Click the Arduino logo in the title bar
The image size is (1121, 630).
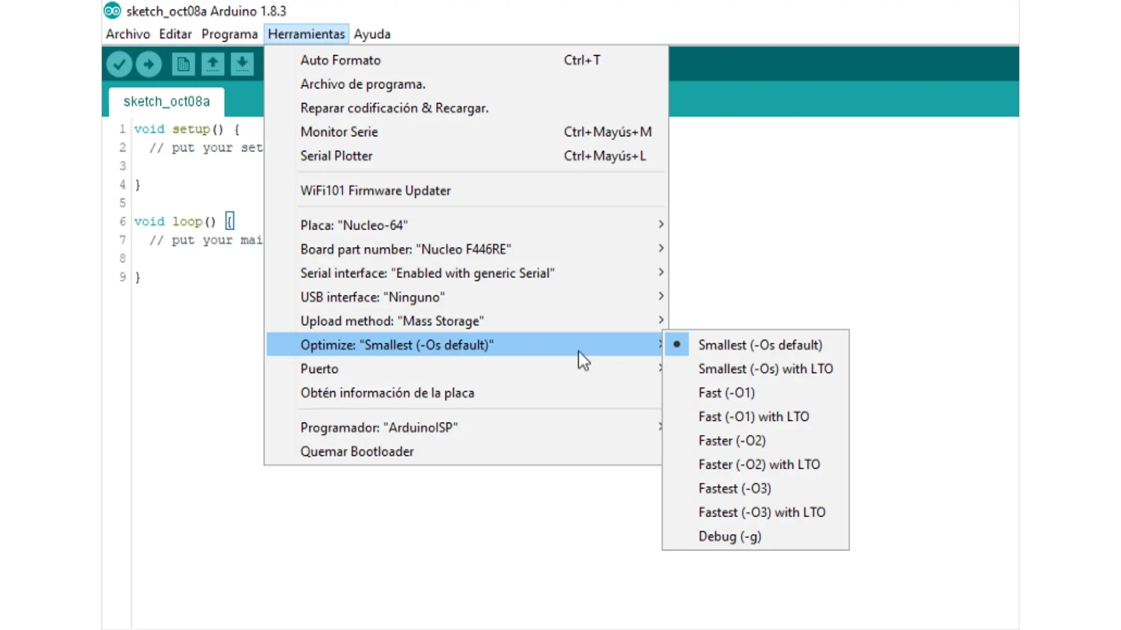[112, 10]
